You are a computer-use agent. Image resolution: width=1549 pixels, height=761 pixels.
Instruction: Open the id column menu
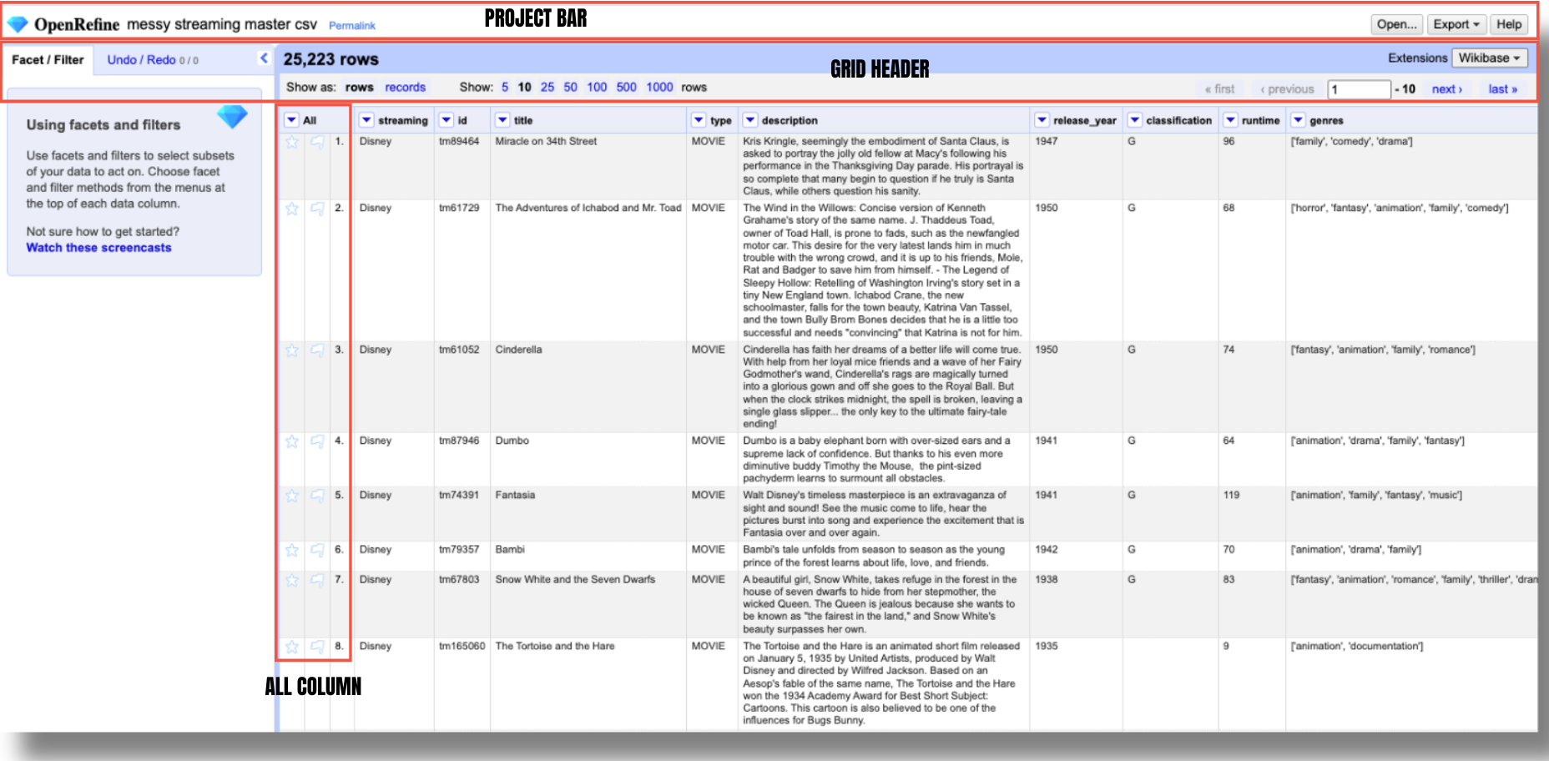tap(447, 120)
